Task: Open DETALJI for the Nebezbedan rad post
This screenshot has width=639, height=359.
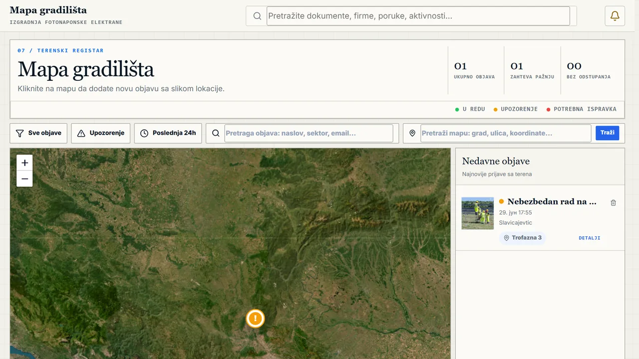Action: pyautogui.click(x=590, y=238)
